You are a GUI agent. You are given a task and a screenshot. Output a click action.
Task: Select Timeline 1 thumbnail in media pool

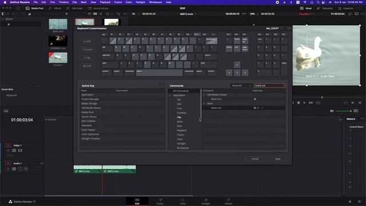point(58,58)
